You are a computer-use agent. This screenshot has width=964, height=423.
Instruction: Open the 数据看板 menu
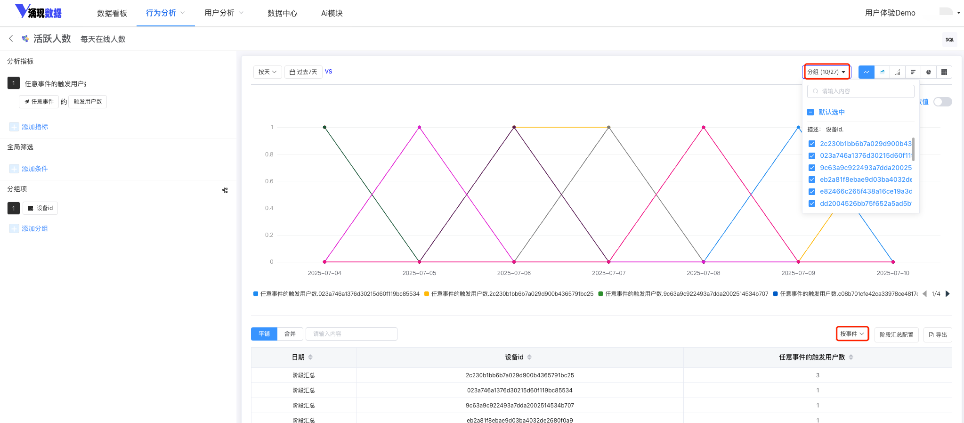[112, 13]
